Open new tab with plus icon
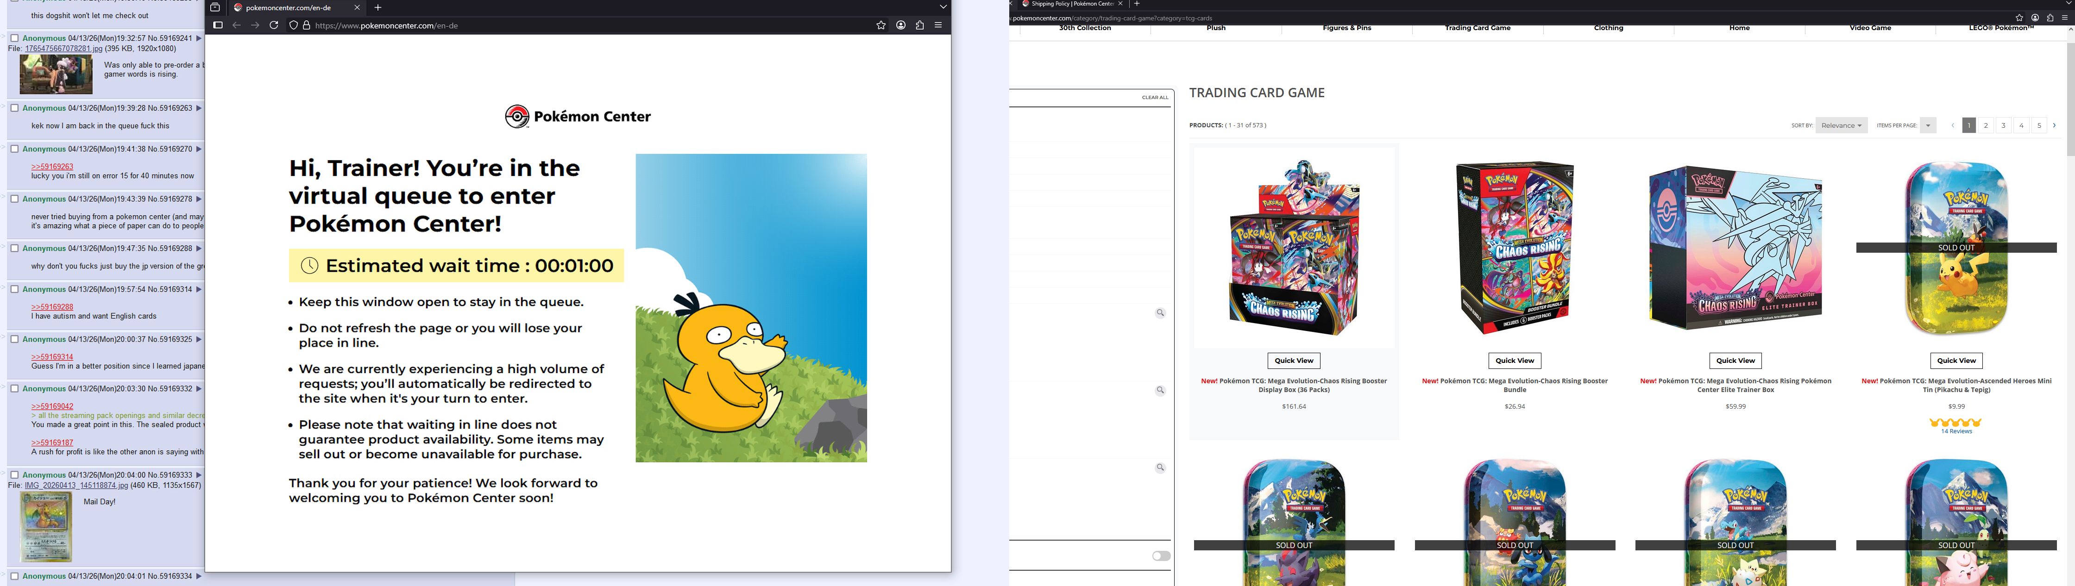The width and height of the screenshot is (2075, 586). coord(378,7)
